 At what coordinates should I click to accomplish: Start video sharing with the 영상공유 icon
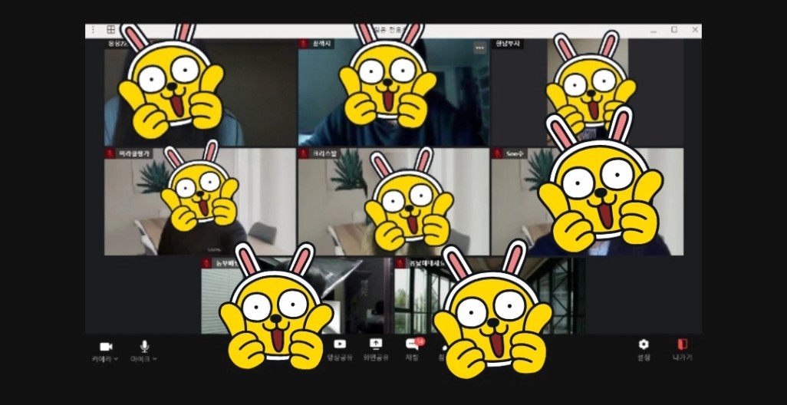click(340, 344)
